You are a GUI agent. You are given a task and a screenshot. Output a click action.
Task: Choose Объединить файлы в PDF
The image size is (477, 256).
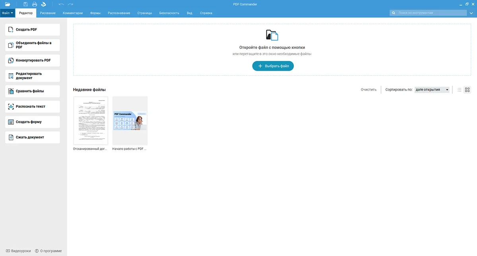click(33, 45)
